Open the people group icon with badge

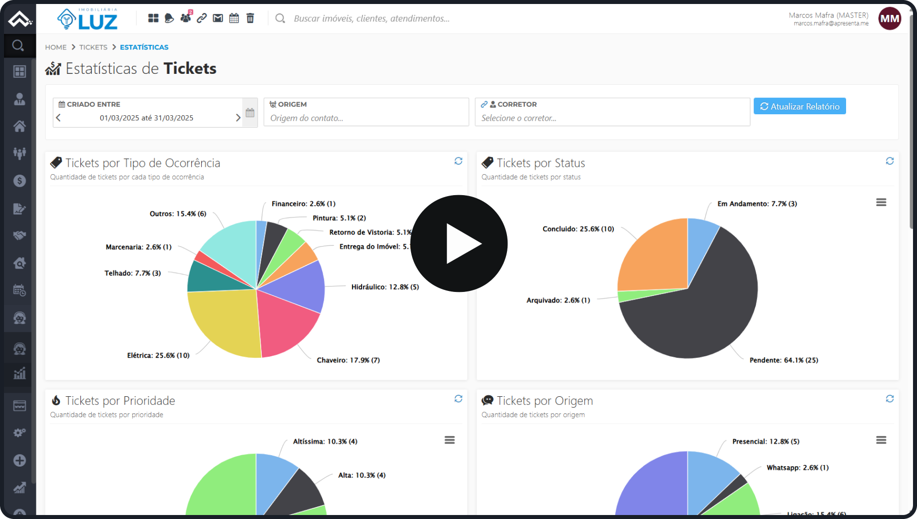point(185,18)
